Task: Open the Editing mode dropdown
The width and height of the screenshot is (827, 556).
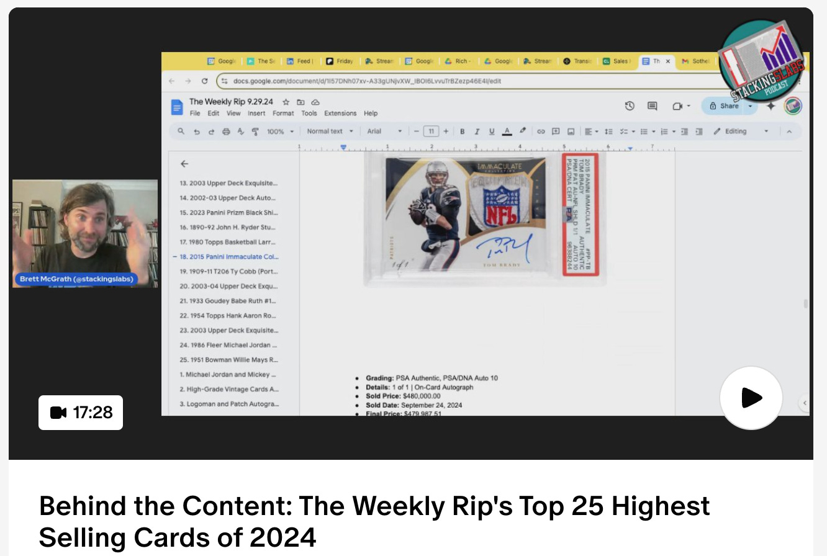Action: pos(741,132)
